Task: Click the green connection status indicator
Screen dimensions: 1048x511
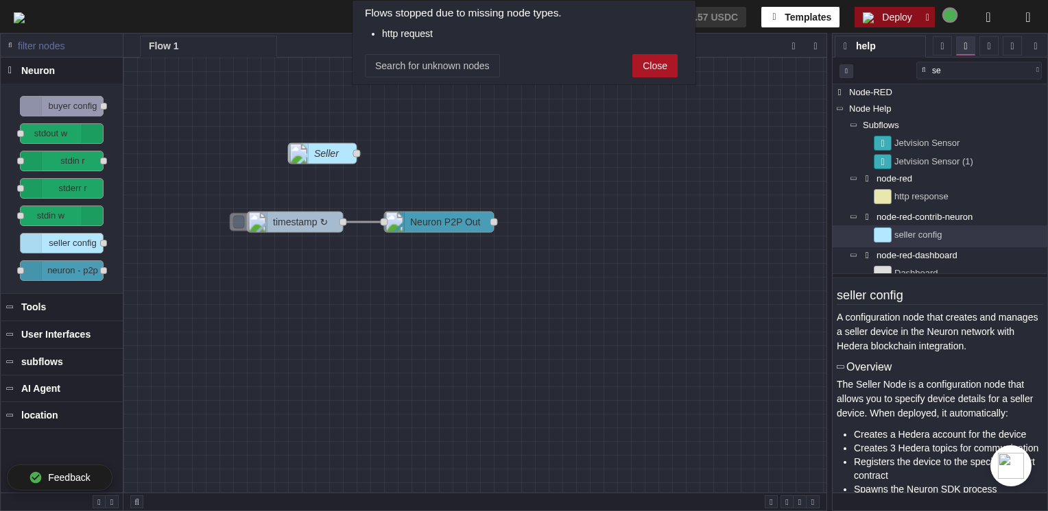Action: pyautogui.click(x=949, y=15)
